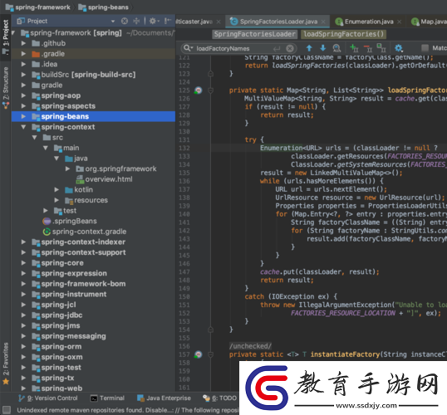The width and height of the screenshot is (447, 415).
Task: Jump to previous search occurrence arrow
Action: click(309, 48)
